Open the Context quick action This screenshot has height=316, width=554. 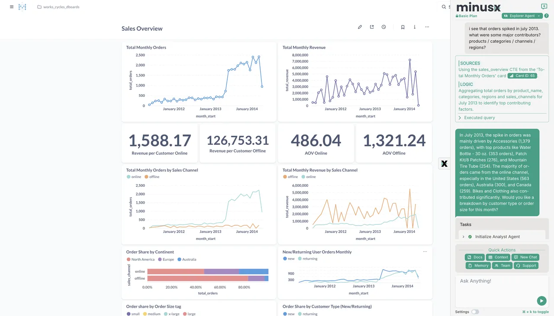pos(498,257)
